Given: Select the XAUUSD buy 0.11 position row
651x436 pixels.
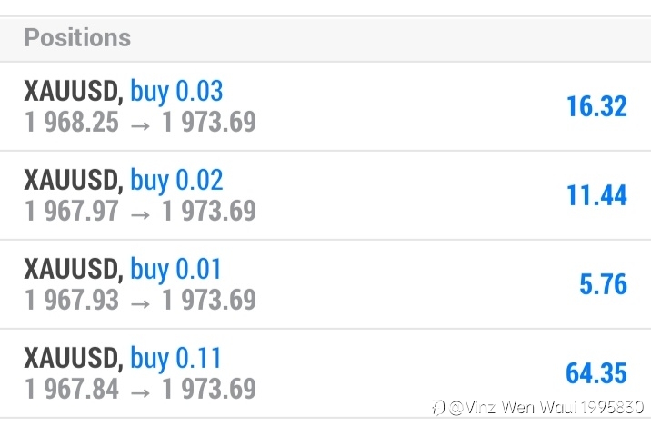Looking at the screenshot, I should click(325, 373).
